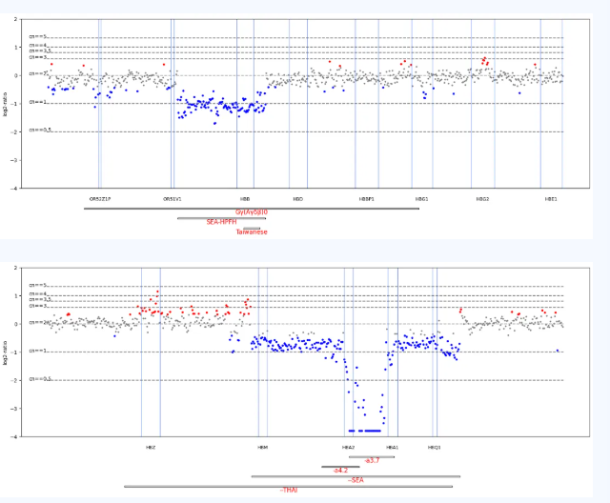Click the red -α3.7 deletion label
Screen dimensions: 610x503
tap(372, 461)
